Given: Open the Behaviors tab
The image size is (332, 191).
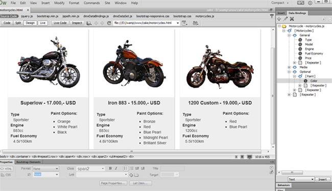Looking at the screenshot, I should point(283,185).
